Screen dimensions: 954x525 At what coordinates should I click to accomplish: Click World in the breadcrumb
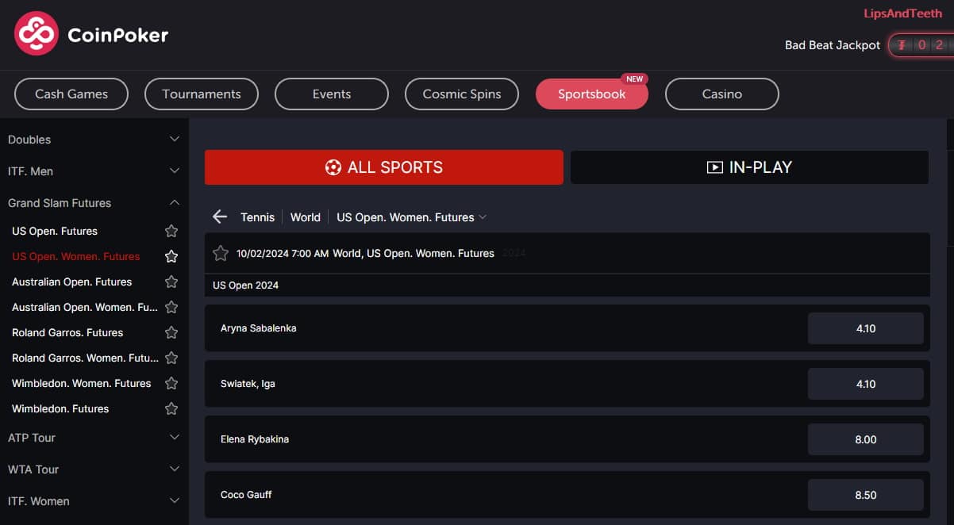point(306,217)
